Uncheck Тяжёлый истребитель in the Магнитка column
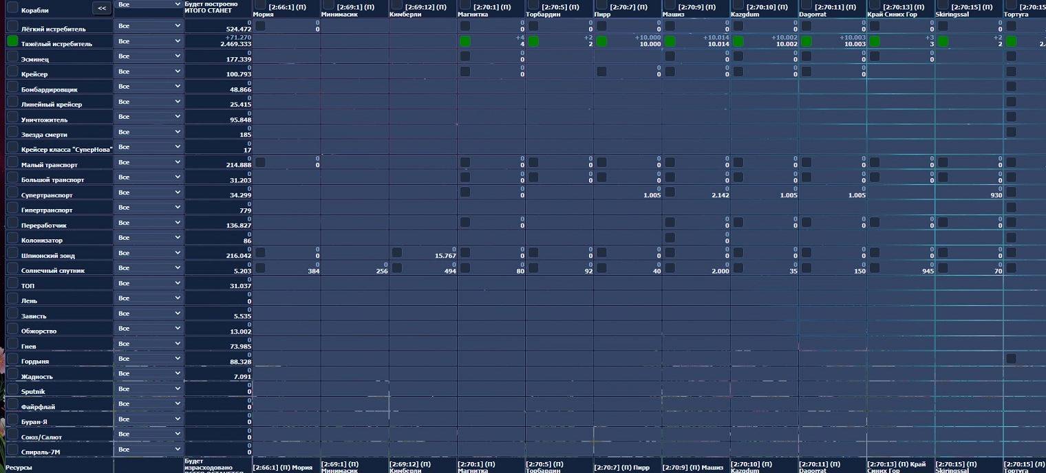Screen dimensions: 1046x473 click(x=465, y=41)
